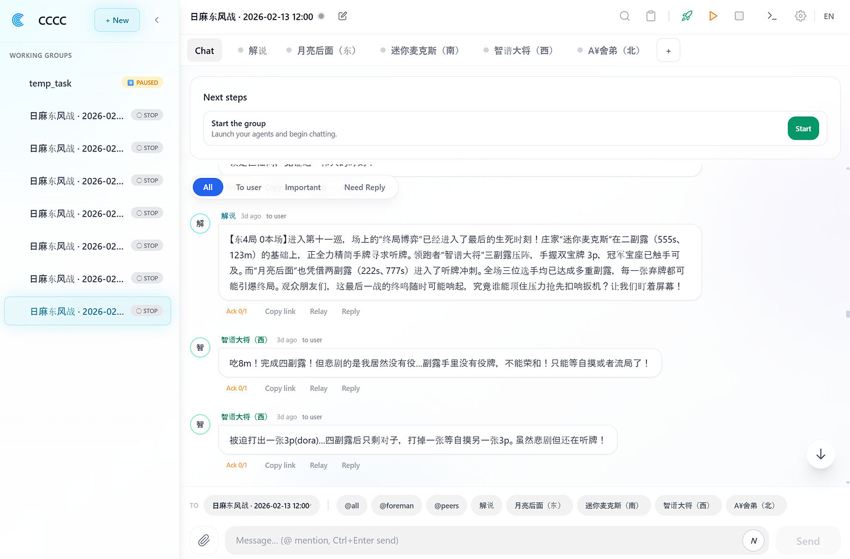Open the terminal prompt icon
The width and height of the screenshot is (850, 559).
[x=772, y=16]
